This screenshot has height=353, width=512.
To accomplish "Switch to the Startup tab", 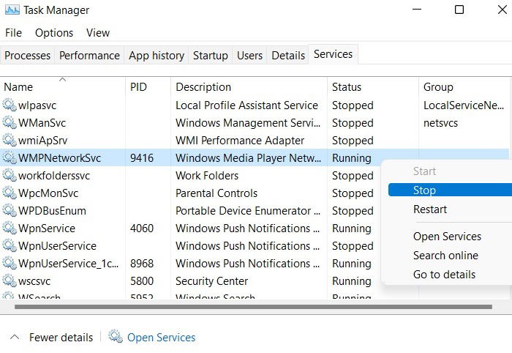I will pos(211,55).
